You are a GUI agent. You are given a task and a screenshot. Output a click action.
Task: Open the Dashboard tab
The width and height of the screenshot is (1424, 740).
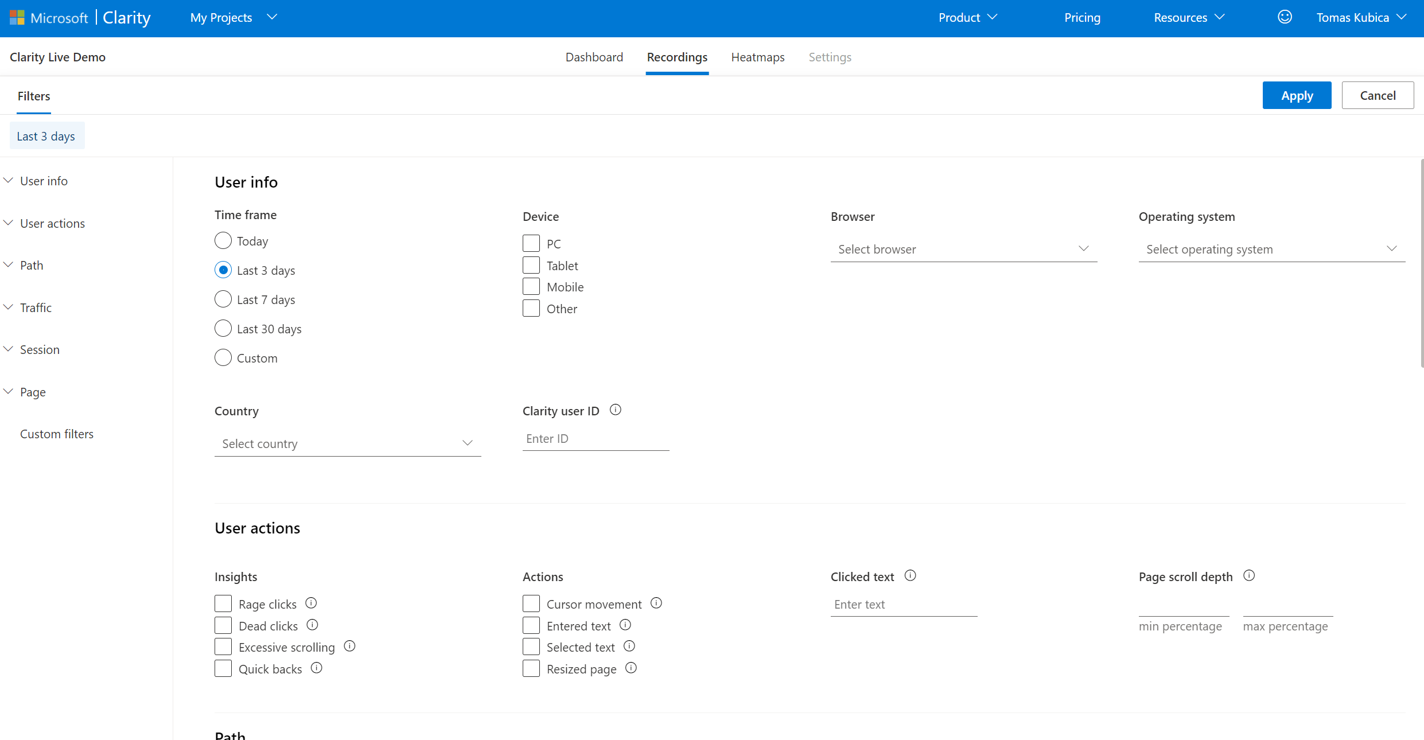coord(594,57)
